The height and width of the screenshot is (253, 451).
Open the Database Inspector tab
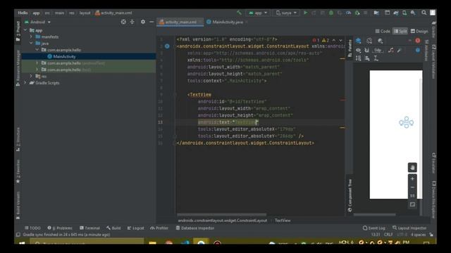point(195,228)
